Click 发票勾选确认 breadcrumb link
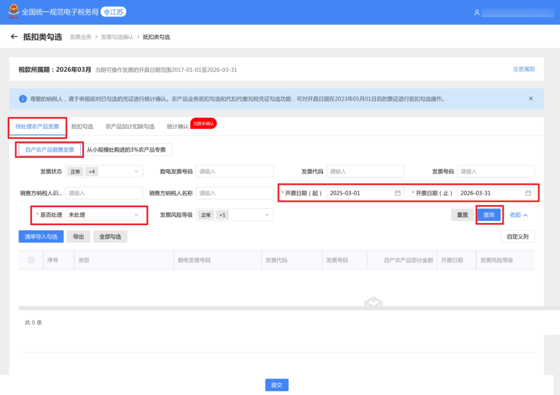The height and width of the screenshot is (395, 560). click(x=117, y=37)
